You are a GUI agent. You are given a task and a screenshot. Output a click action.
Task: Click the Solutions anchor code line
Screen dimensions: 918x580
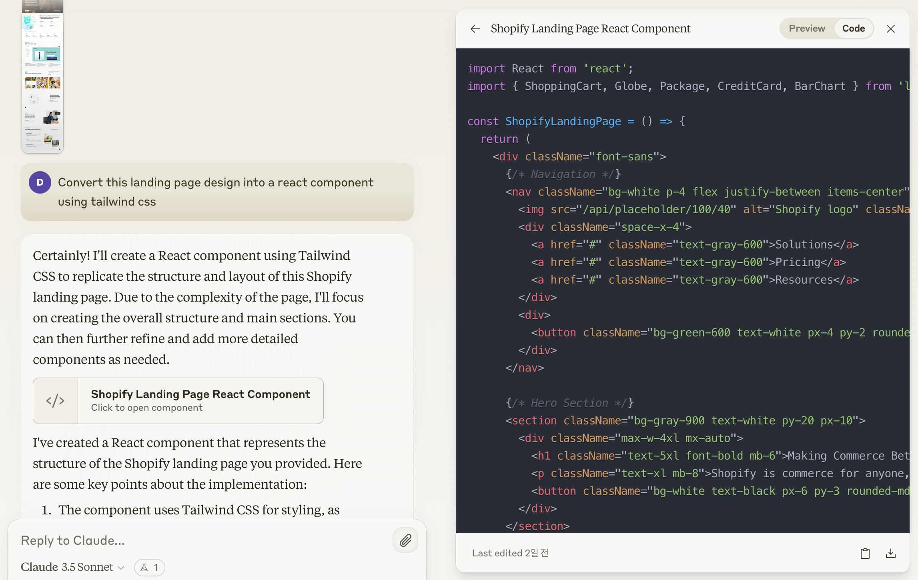pyautogui.click(x=695, y=244)
